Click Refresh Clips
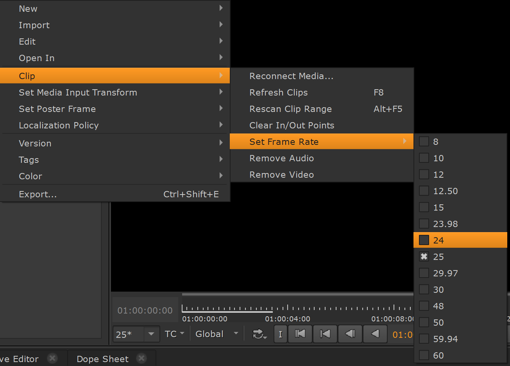Screen dimensions: 510x366 279,92
